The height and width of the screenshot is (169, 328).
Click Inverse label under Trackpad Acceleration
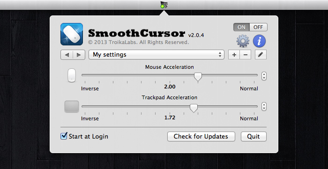(90, 118)
